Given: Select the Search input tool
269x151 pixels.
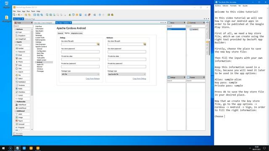Looking at the screenshot, I should (x=22, y=72).
